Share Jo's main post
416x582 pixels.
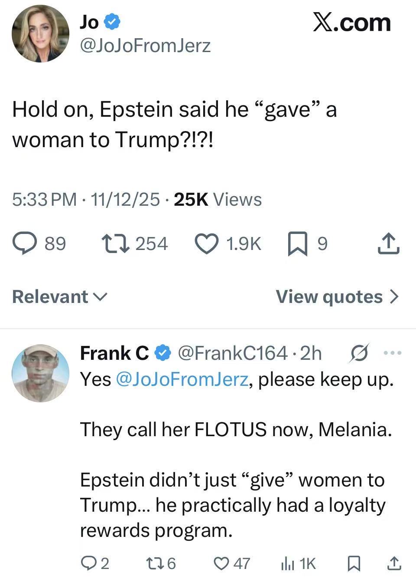pos(388,243)
